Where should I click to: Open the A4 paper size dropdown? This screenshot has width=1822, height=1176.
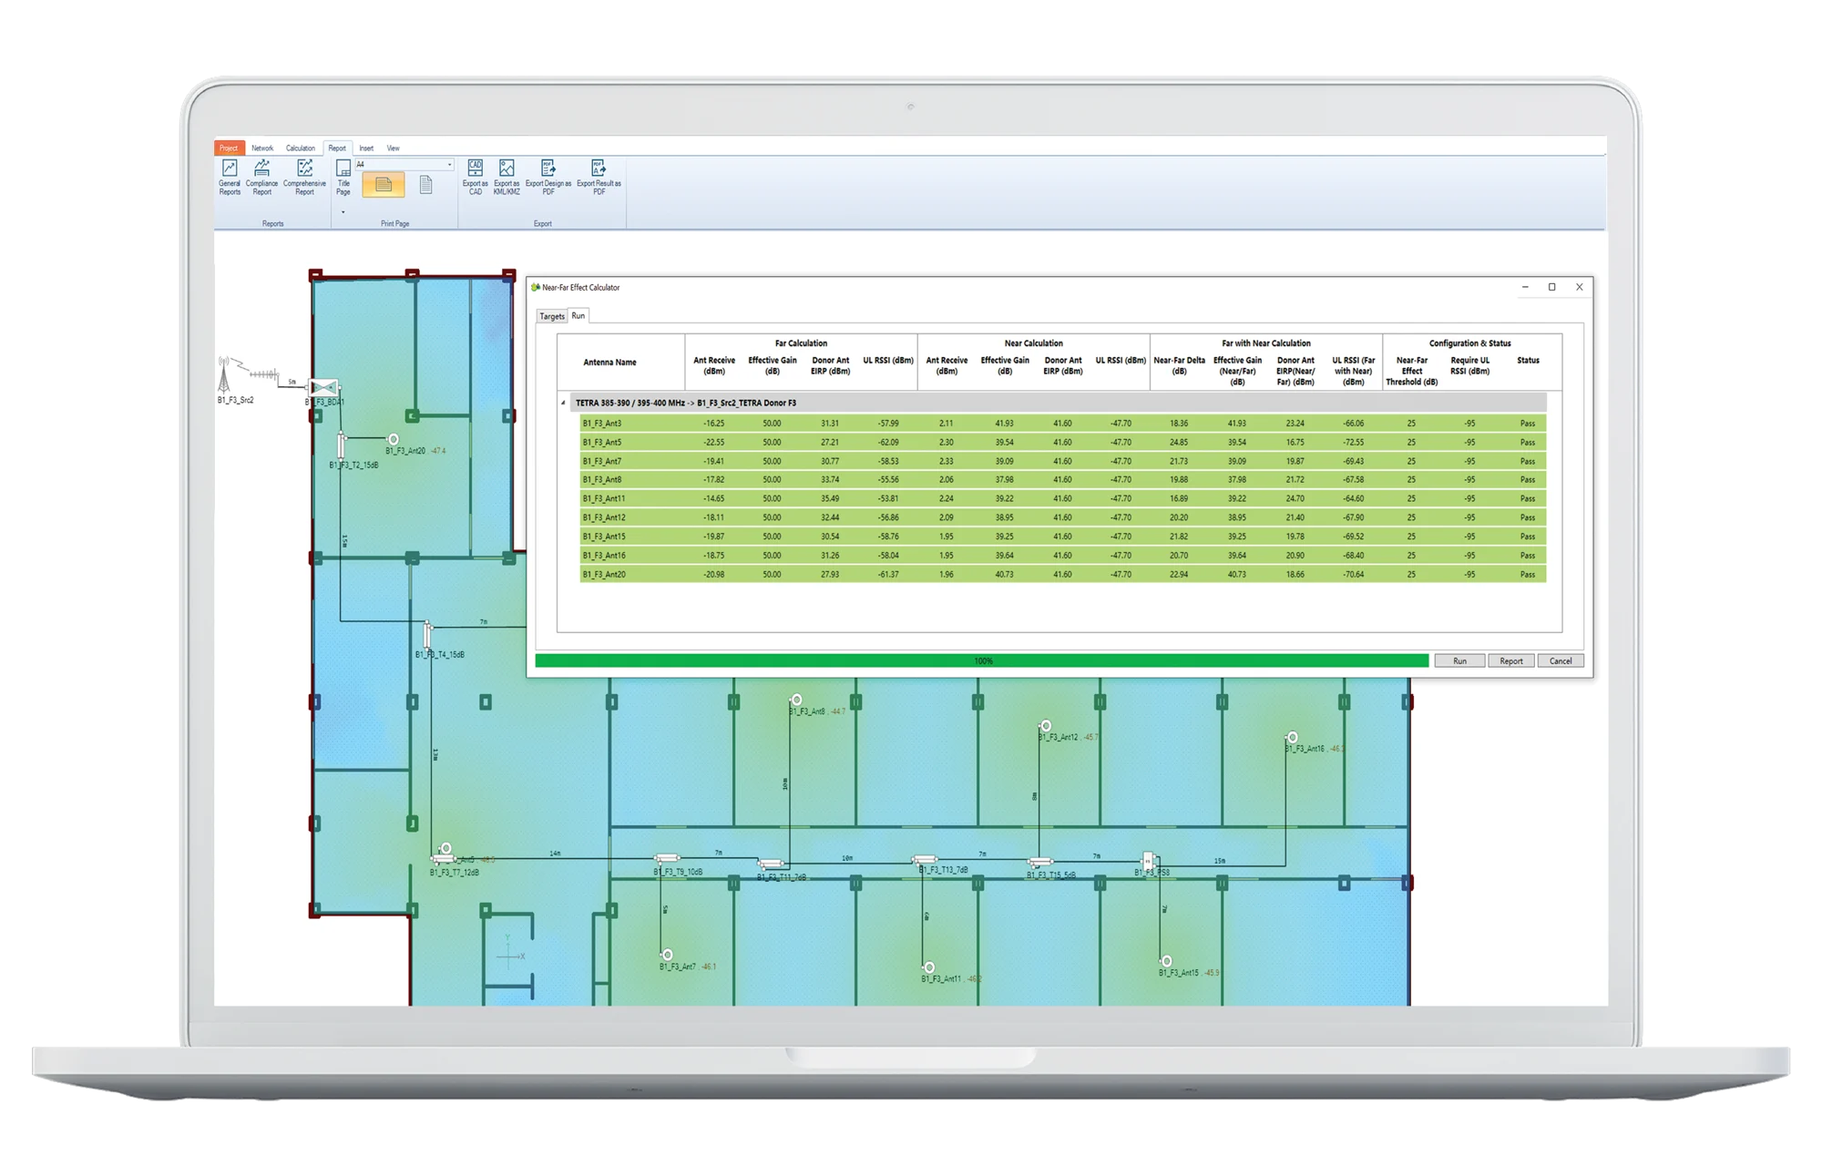pos(449,165)
